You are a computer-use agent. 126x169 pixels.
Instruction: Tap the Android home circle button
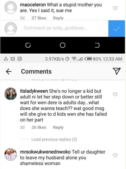click(x=63, y=45)
